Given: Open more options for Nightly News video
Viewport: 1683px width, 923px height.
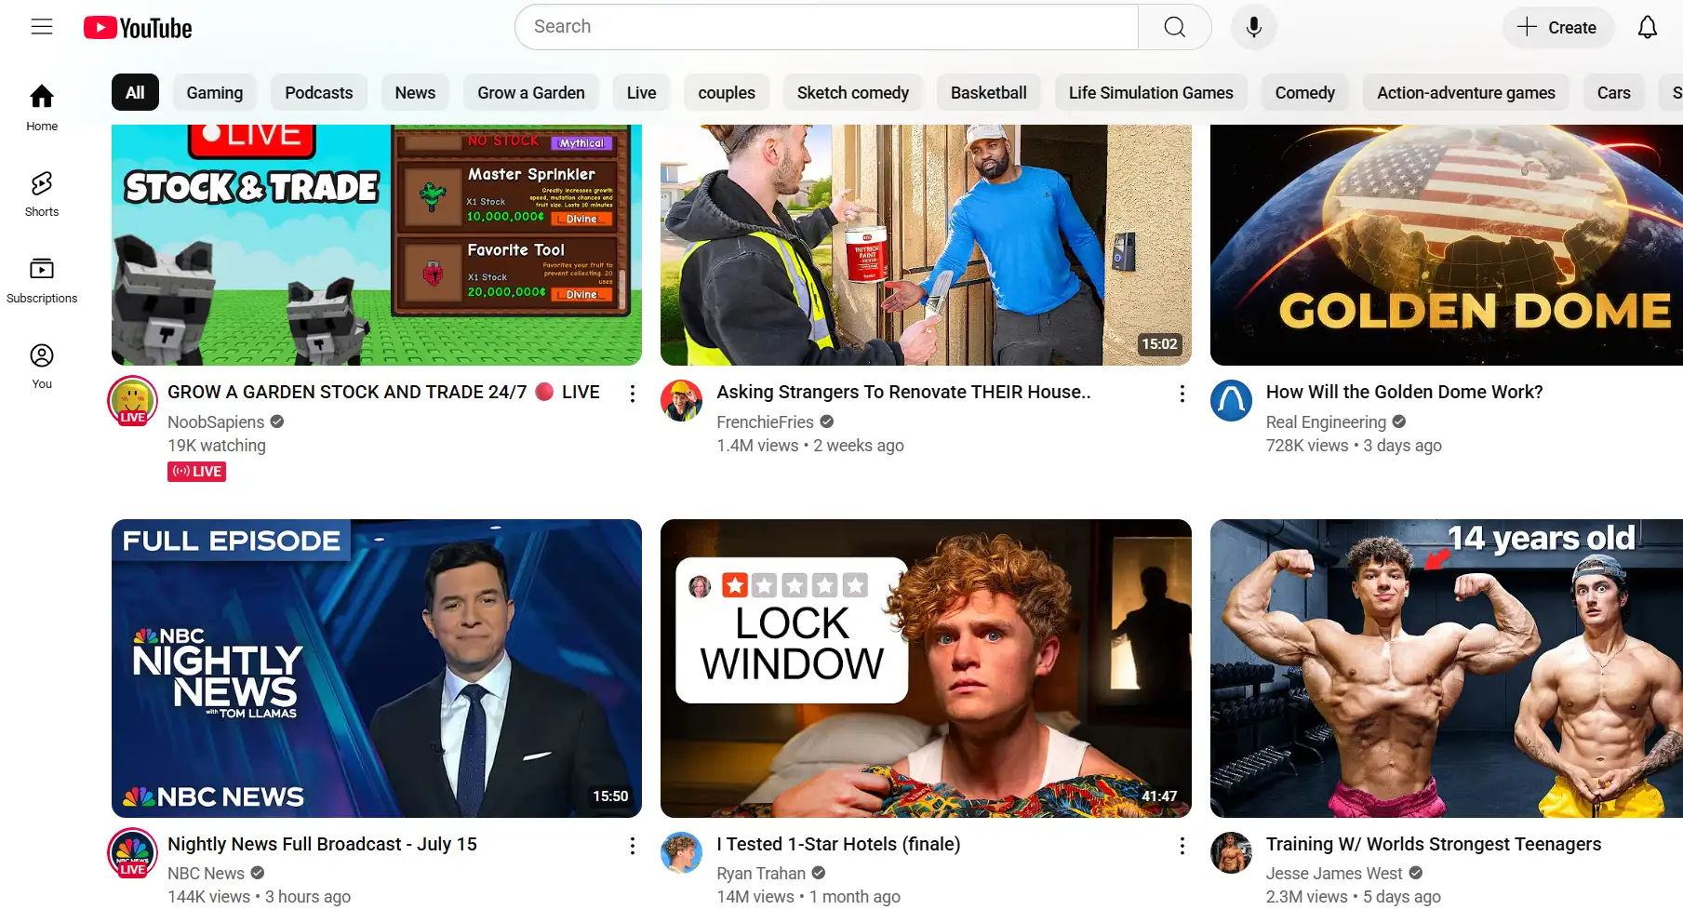Looking at the screenshot, I should tap(633, 846).
